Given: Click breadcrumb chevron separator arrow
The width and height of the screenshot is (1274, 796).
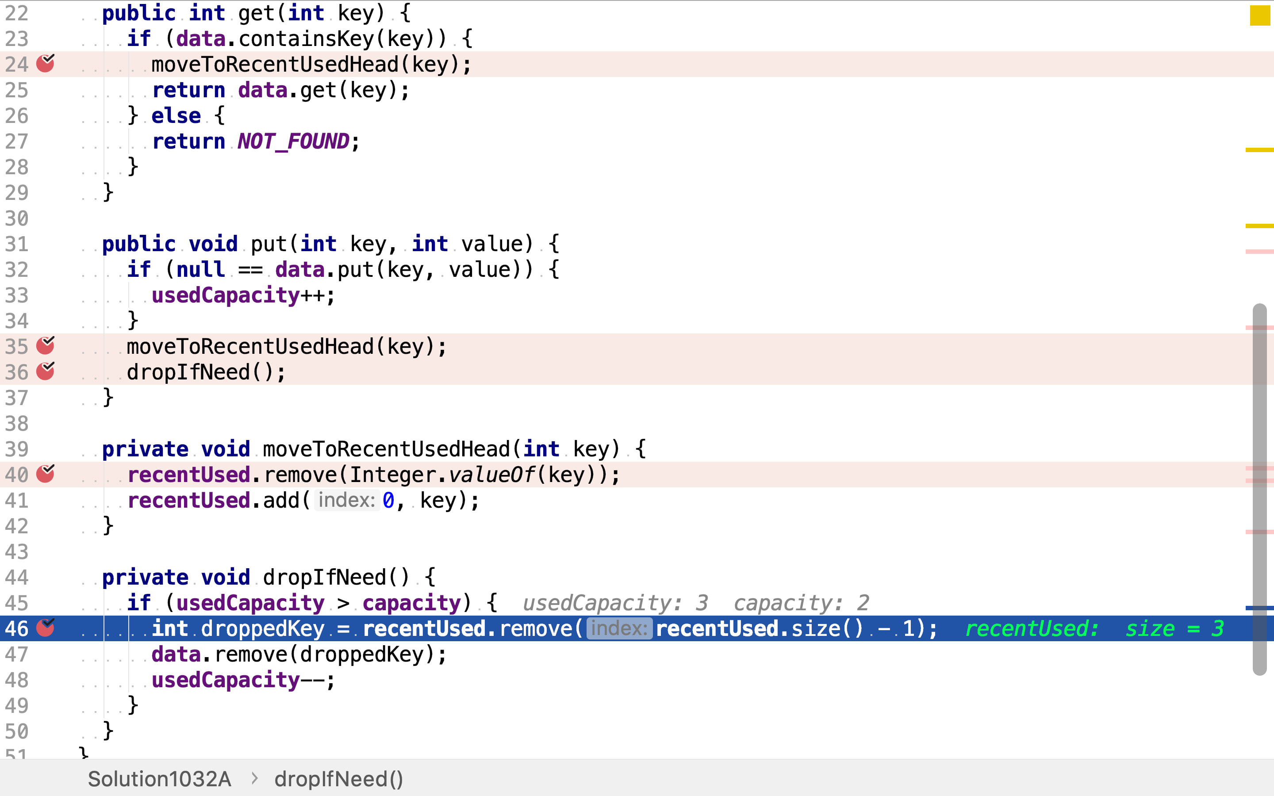Looking at the screenshot, I should 255,778.
